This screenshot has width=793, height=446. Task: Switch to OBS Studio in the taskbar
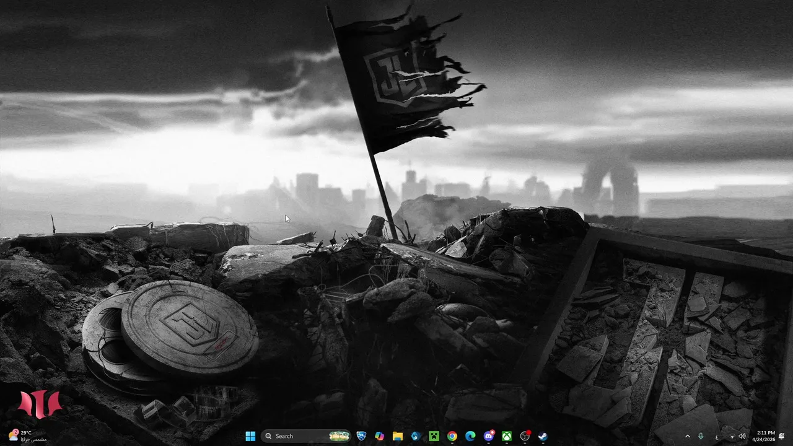(525, 436)
